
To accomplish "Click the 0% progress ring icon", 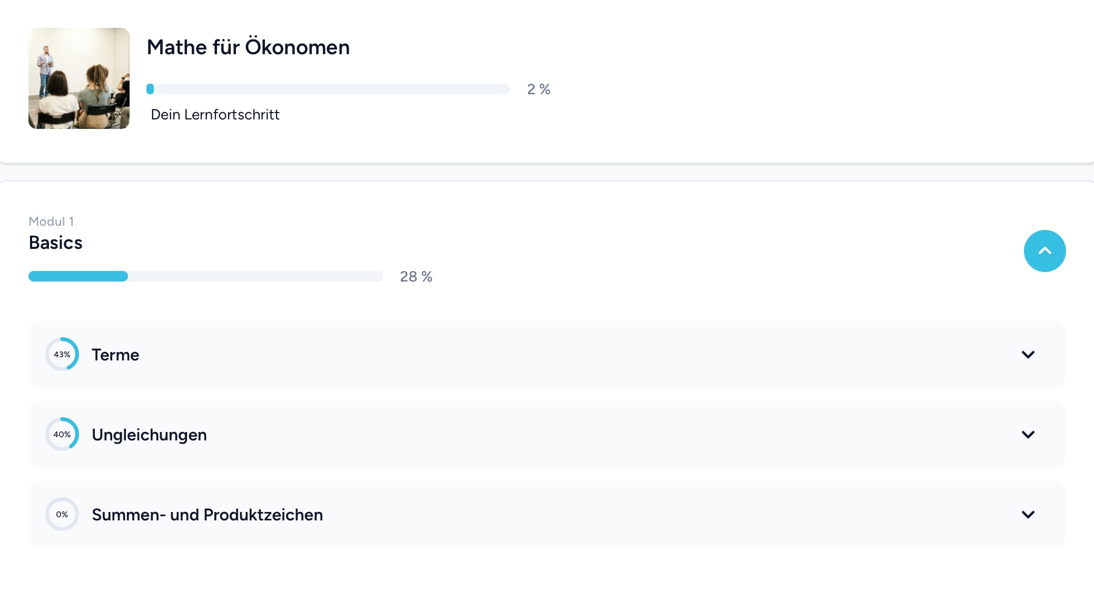I will (62, 515).
